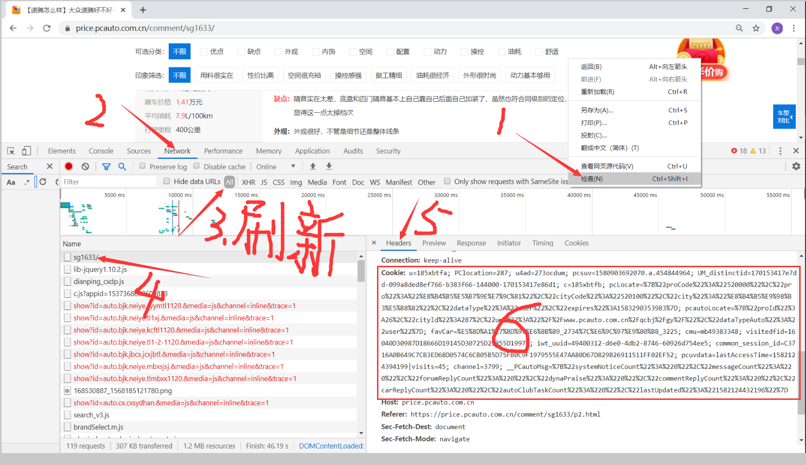The height and width of the screenshot is (465, 806).
Task: Open a new browser tab
Action: click(x=143, y=10)
